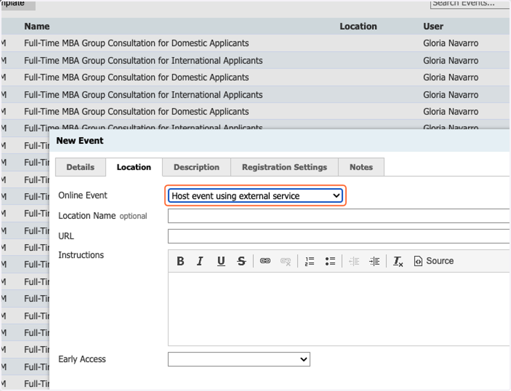
Task: Insert a bulleted list
Action: pyautogui.click(x=330, y=261)
